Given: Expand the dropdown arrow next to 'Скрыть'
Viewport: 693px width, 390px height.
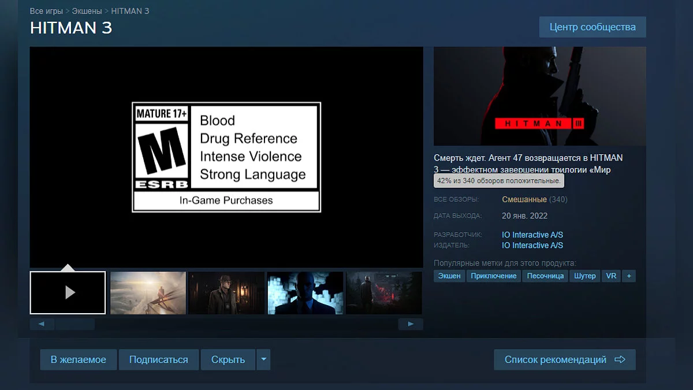Looking at the screenshot, I should click(263, 359).
